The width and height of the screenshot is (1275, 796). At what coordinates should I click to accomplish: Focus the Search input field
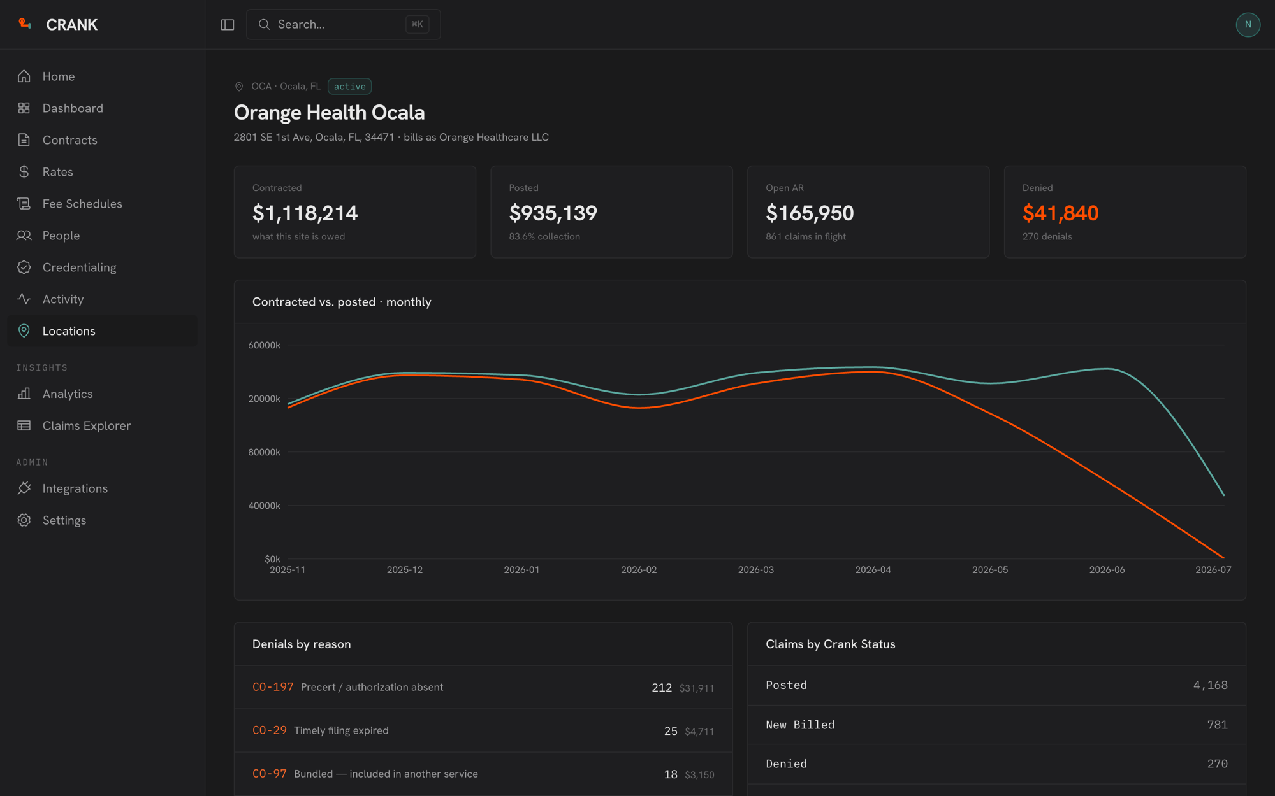(x=343, y=24)
